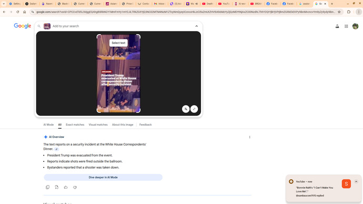Open AI Overview more options menu
The image size is (363, 204).
tap(249, 137)
